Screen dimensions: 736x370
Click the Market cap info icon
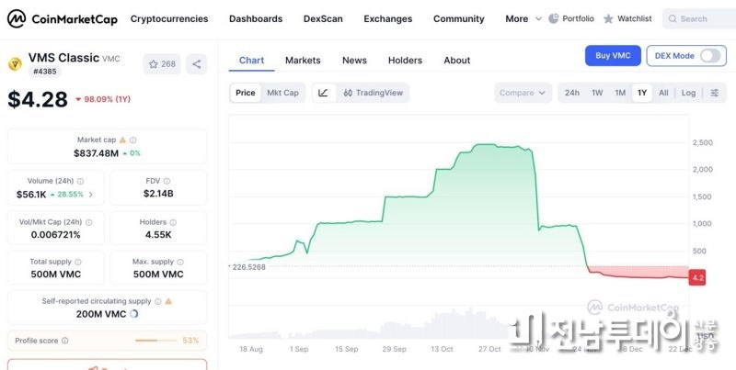[122, 140]
